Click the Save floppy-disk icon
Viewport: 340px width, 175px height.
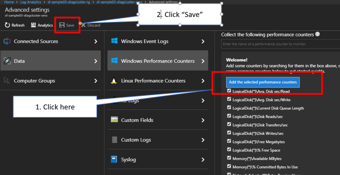[x=62, y=25]
